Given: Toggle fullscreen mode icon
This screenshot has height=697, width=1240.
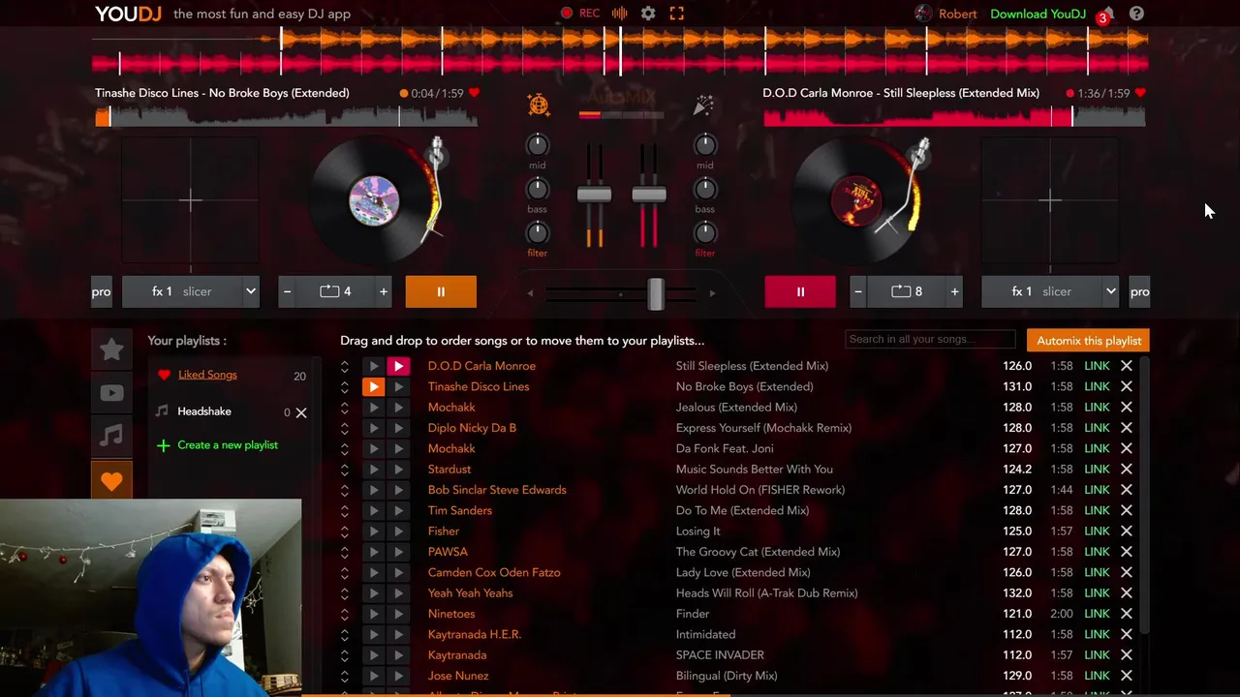Looking at the screenshot, I should pos(677,14).
